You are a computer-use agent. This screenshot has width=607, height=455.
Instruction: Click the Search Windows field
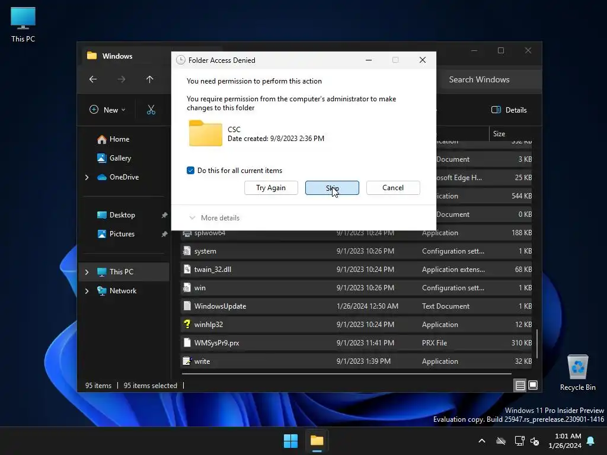489,80
